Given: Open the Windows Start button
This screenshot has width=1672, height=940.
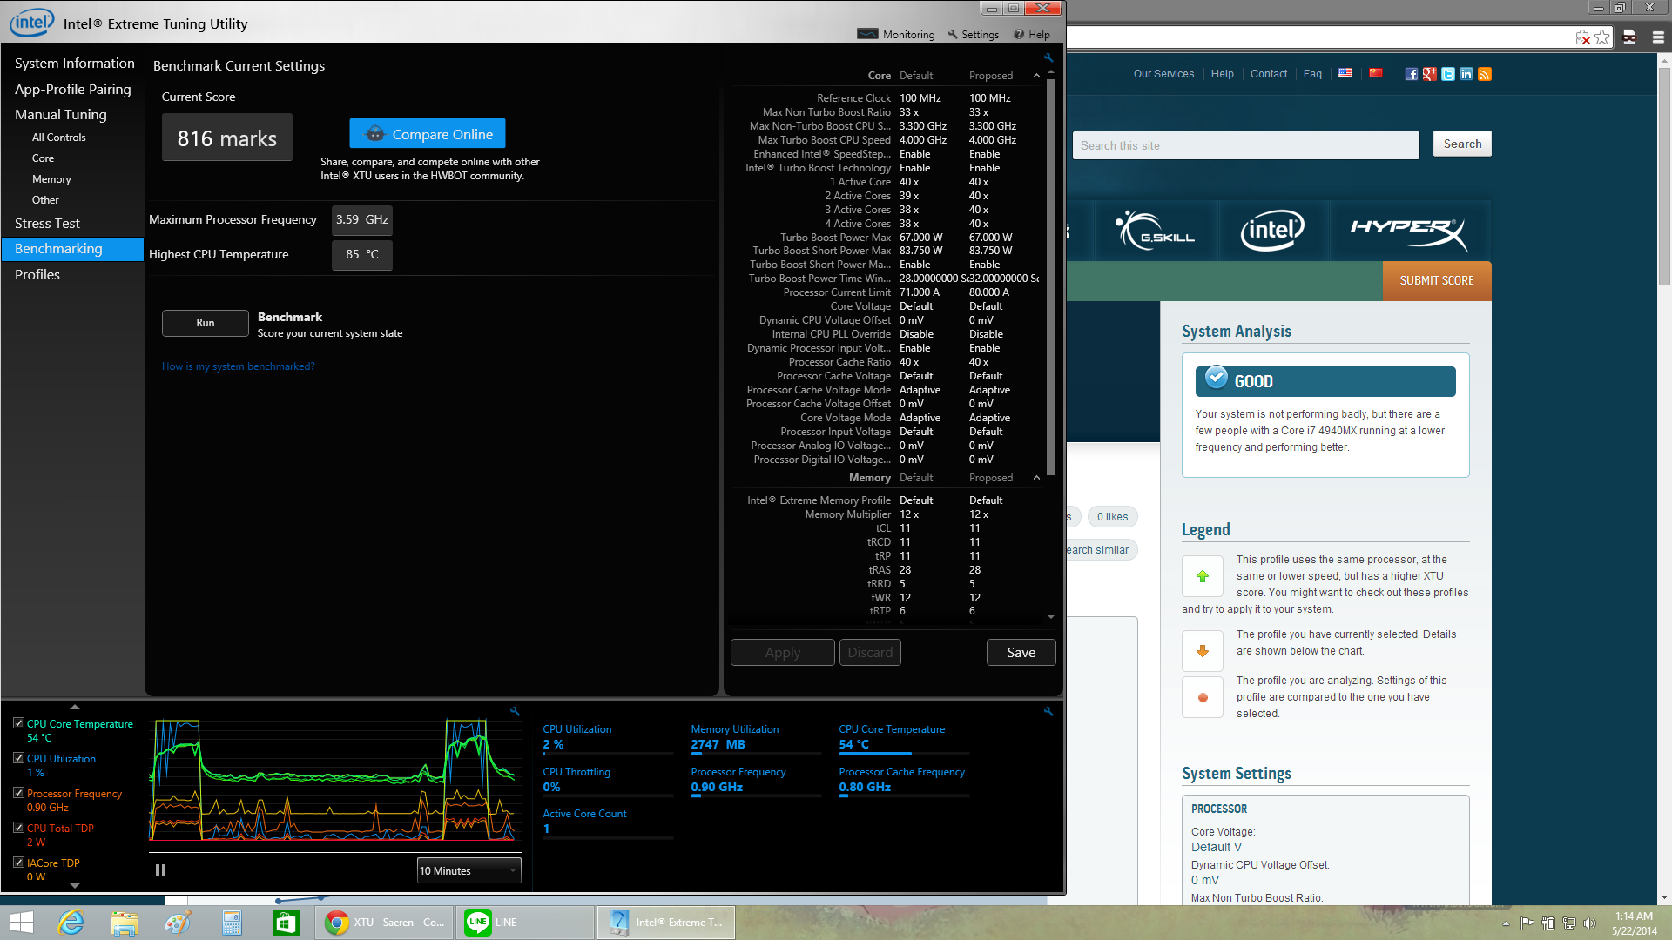Looking at the screenshot, I should 21,923.
